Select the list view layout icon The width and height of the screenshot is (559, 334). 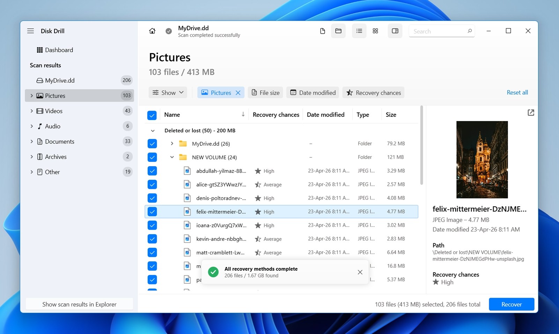click(x=359, y=31)
